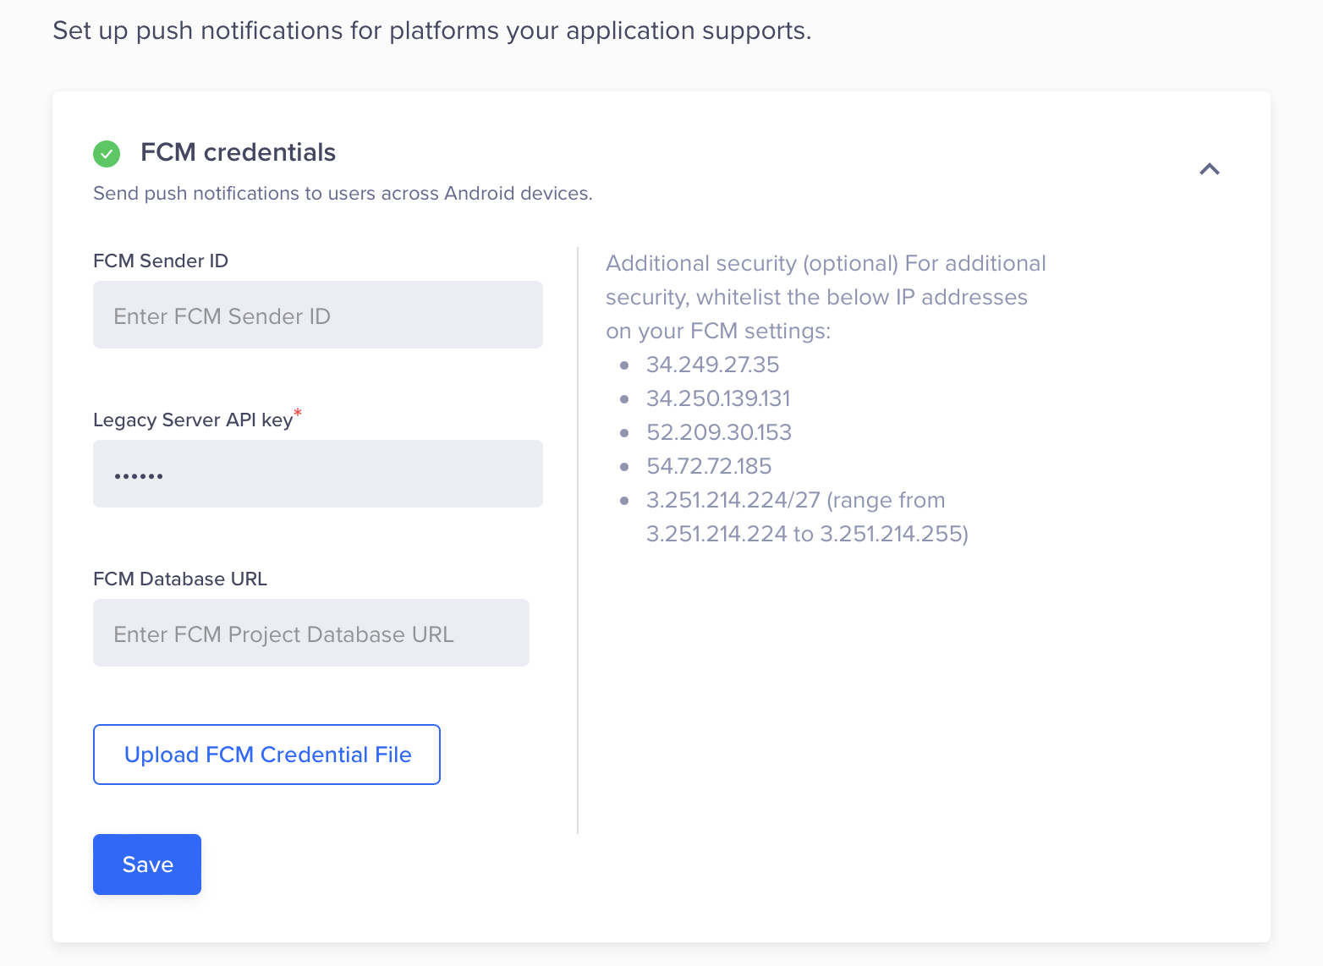The height and width of the screenshot is (966, 1323).
Task: Click the page subtitle about push notifications
Action: click(431, 30)
